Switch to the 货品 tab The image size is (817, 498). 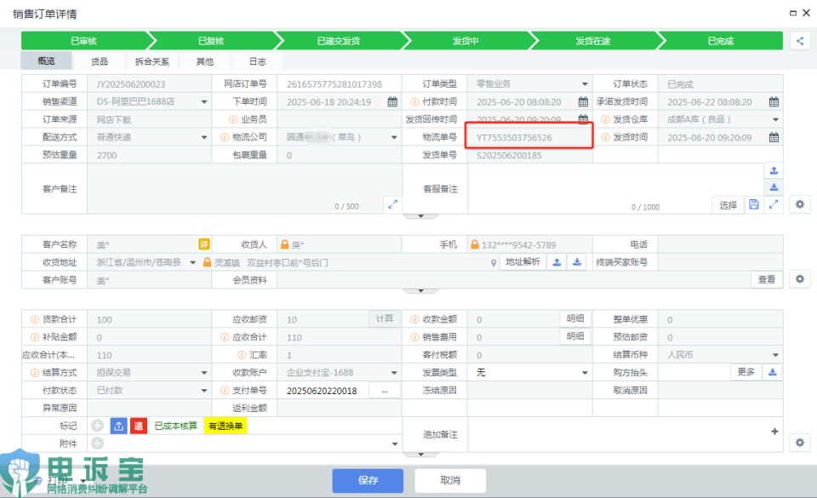point(100,61)
